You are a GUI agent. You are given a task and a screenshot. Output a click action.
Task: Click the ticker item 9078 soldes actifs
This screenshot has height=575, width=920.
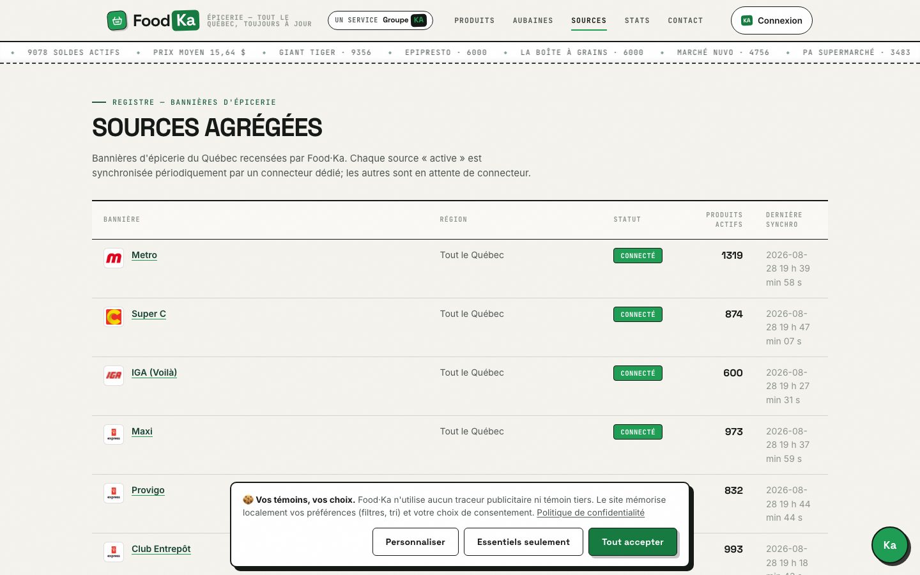(x=73, y=52)
